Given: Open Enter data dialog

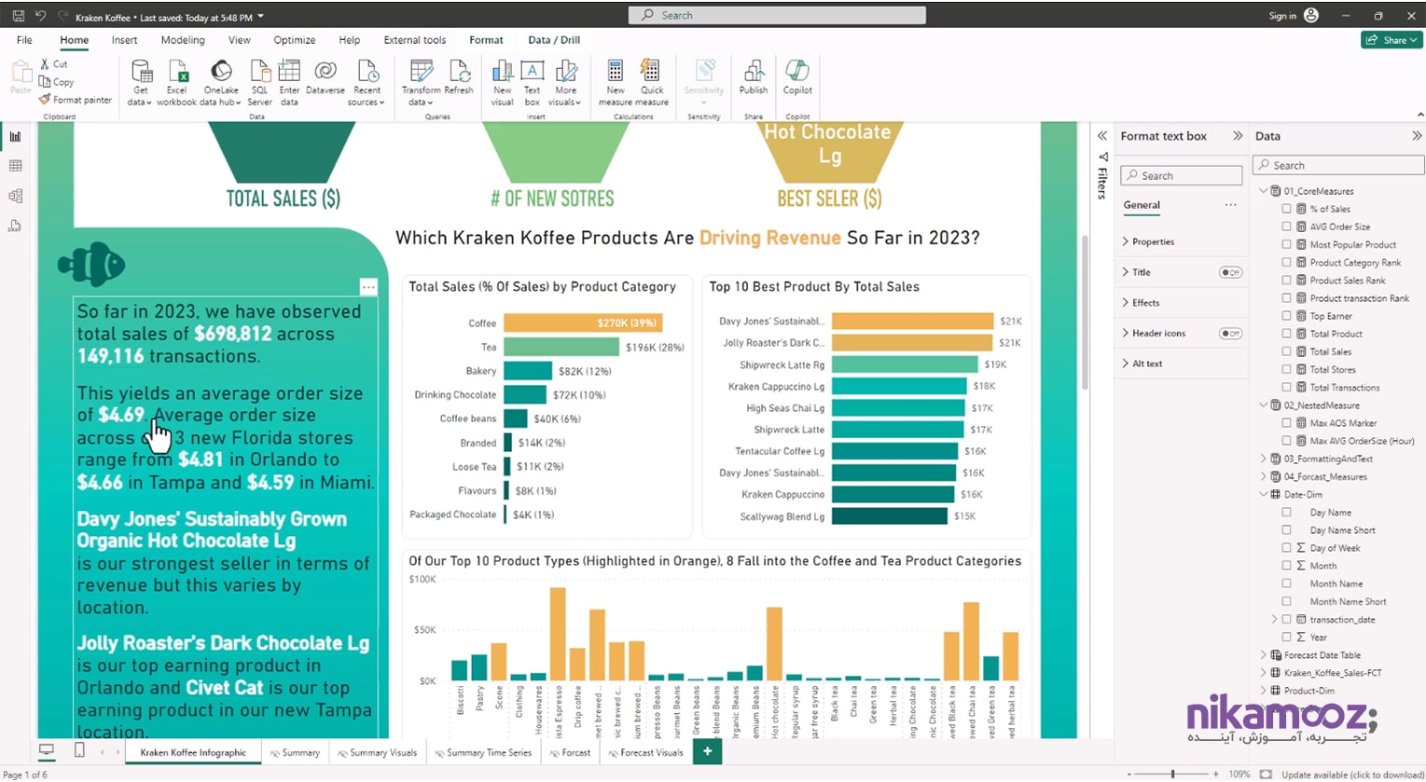Looking at the screenshot, I should (289, 82).
